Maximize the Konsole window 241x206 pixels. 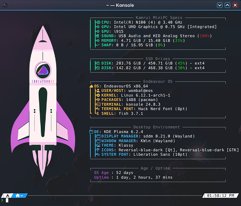227,5
